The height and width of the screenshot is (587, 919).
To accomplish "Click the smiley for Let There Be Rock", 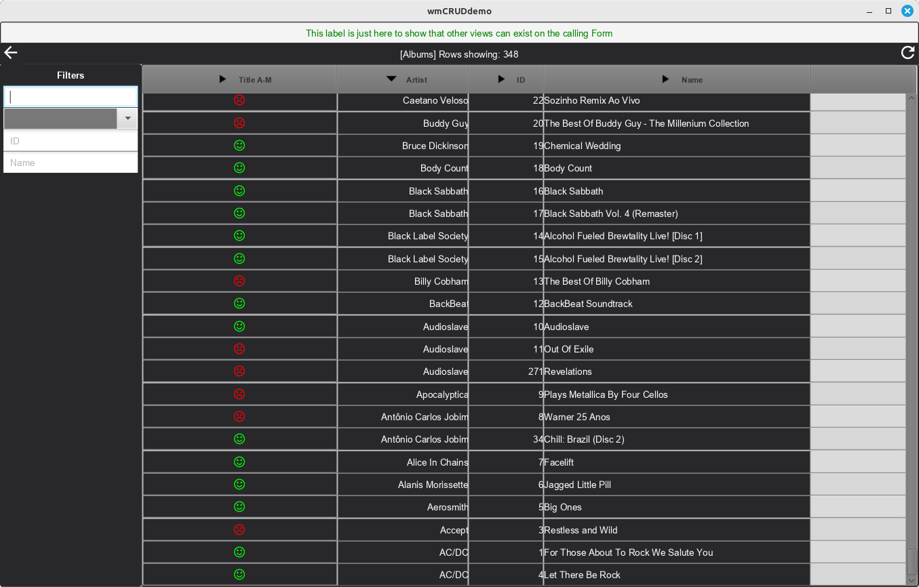I will (239, 575).
